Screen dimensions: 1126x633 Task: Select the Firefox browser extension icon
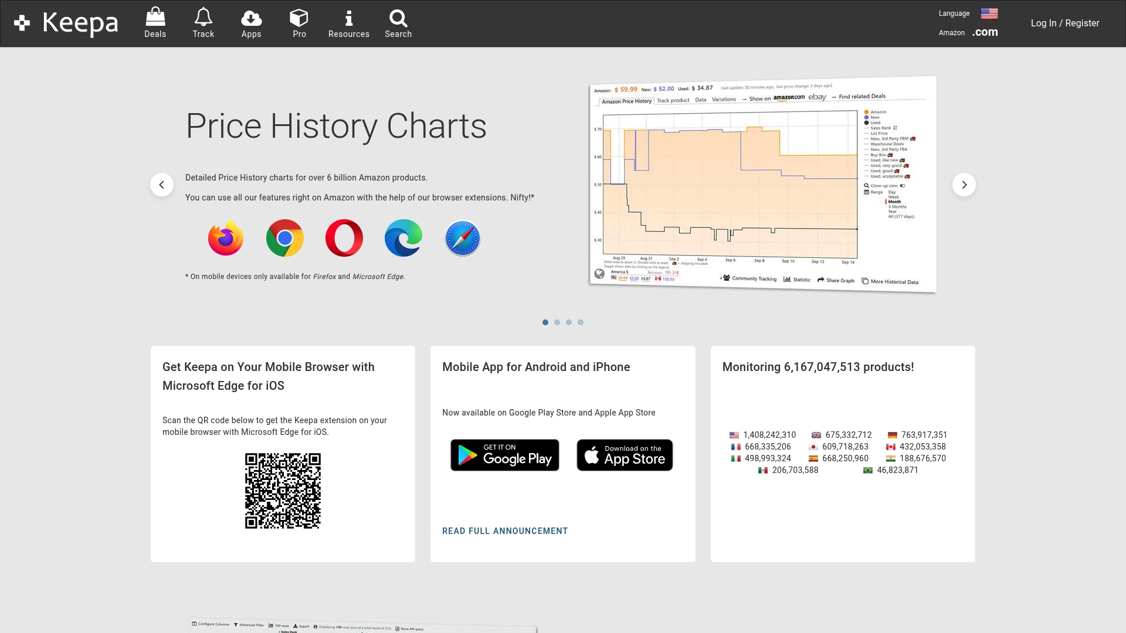[225, 238]
